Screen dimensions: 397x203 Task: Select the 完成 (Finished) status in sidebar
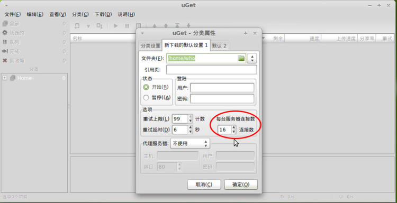(34, 52)
